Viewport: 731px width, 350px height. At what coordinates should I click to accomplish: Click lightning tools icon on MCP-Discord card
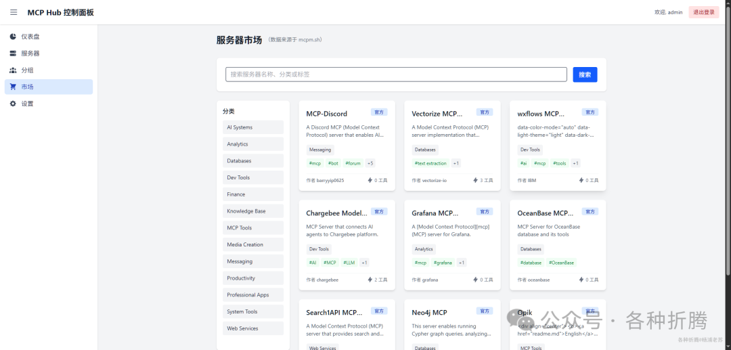pyautogui.click(x=370, y=180)
